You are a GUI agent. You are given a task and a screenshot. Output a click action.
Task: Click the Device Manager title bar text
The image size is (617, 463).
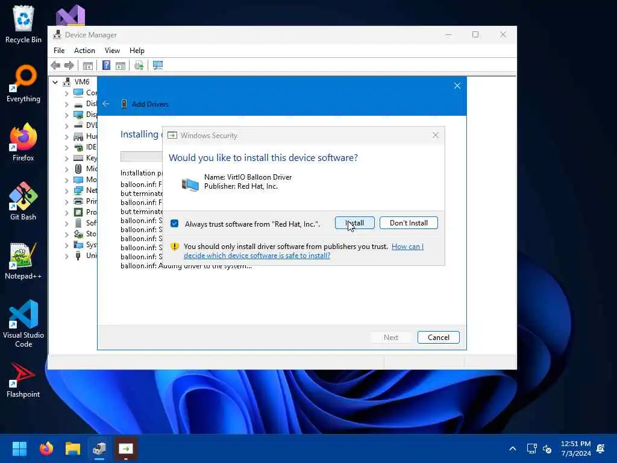pyautogui.click(x=91, y=34)
